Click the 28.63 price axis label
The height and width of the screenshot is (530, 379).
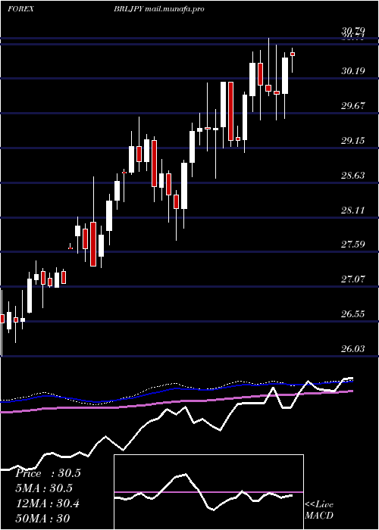pyautogui.click(x=353, y=176)
